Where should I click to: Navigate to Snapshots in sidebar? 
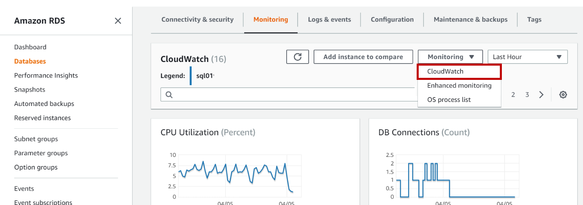click(x=29, y=90)
